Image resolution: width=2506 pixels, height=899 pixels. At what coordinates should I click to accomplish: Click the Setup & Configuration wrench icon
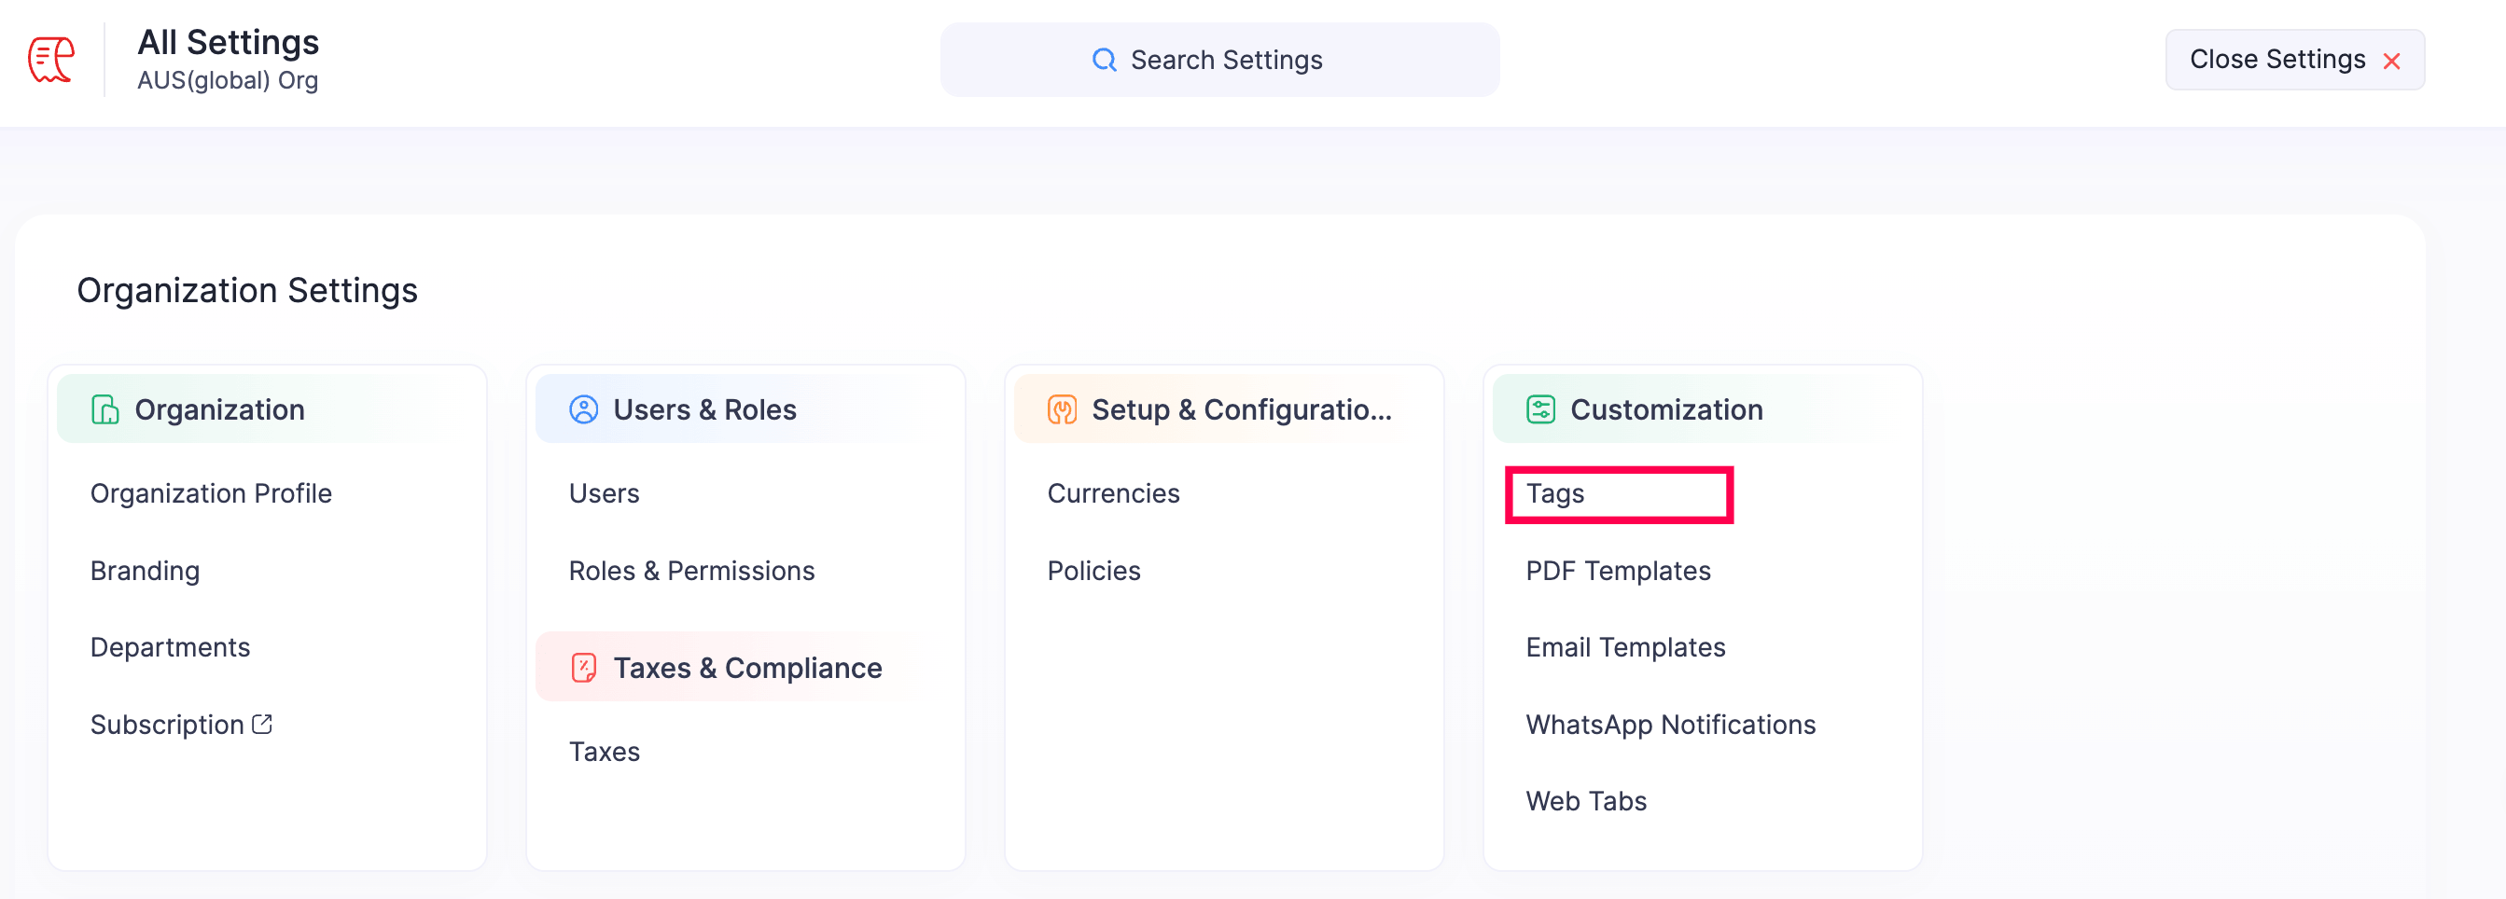click(1062, 409)
